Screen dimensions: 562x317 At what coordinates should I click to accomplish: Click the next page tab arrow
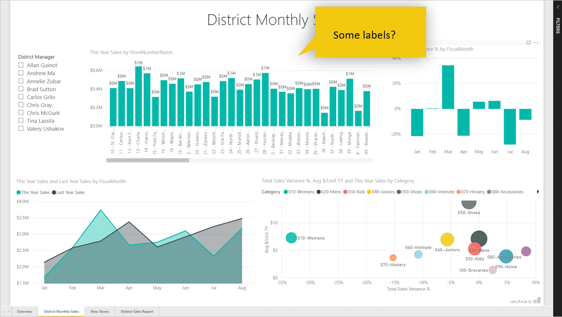point(9,312)
